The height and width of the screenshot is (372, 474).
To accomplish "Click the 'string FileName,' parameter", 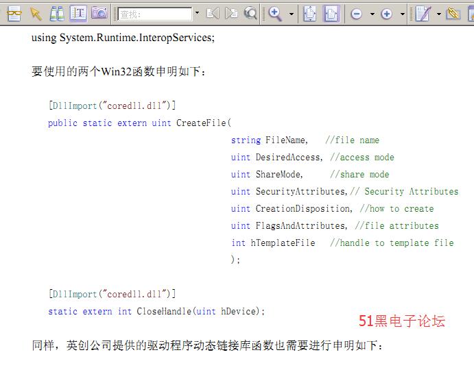I will point(270,140).
